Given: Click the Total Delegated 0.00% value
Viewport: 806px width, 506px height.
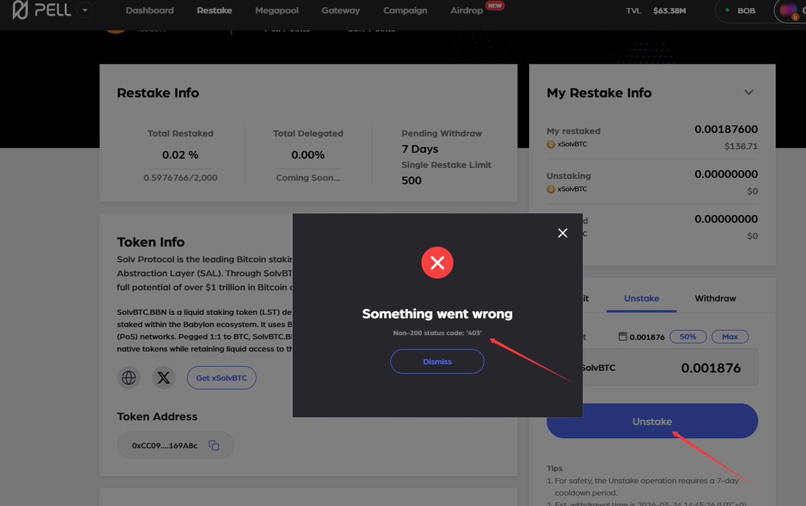Looking at the screenshot, I should (x=308, y=155).
